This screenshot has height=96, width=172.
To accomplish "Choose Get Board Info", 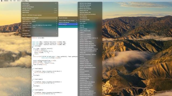I will [x=40, y=31].
